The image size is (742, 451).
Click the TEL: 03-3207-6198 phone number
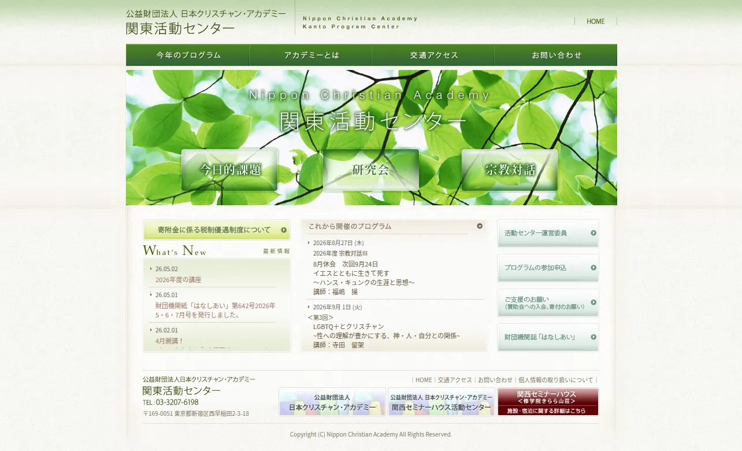170,402
